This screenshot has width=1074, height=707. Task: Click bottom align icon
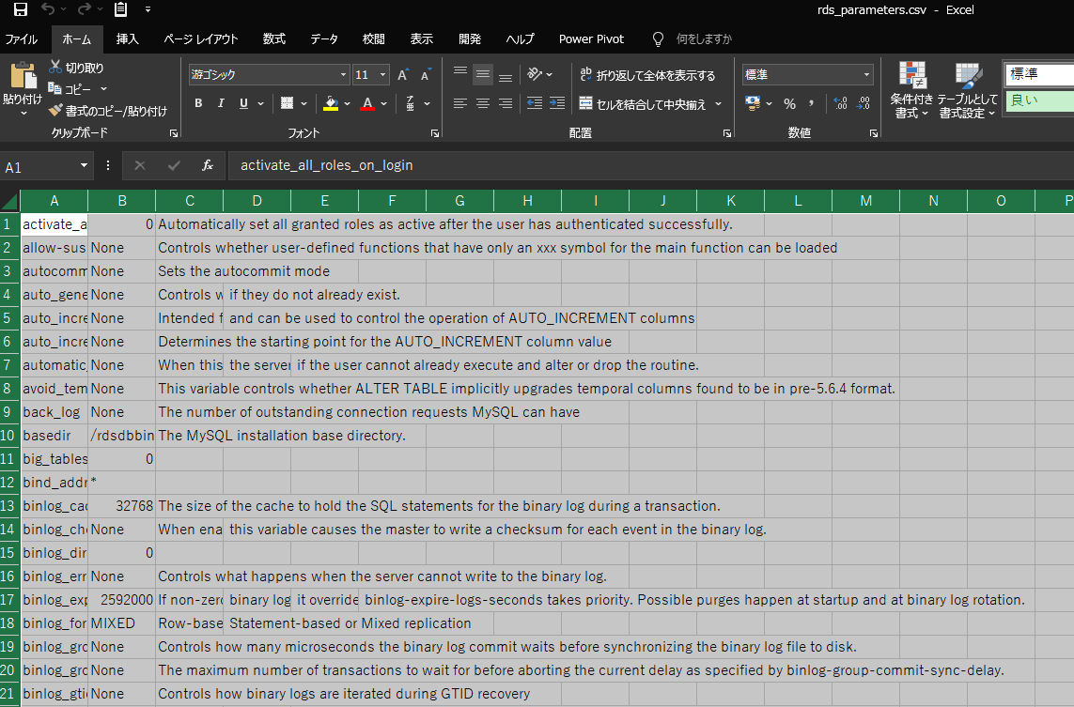tap(506, 75)
